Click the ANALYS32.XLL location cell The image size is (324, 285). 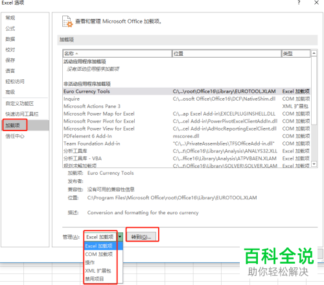click(x=225, y=151)
